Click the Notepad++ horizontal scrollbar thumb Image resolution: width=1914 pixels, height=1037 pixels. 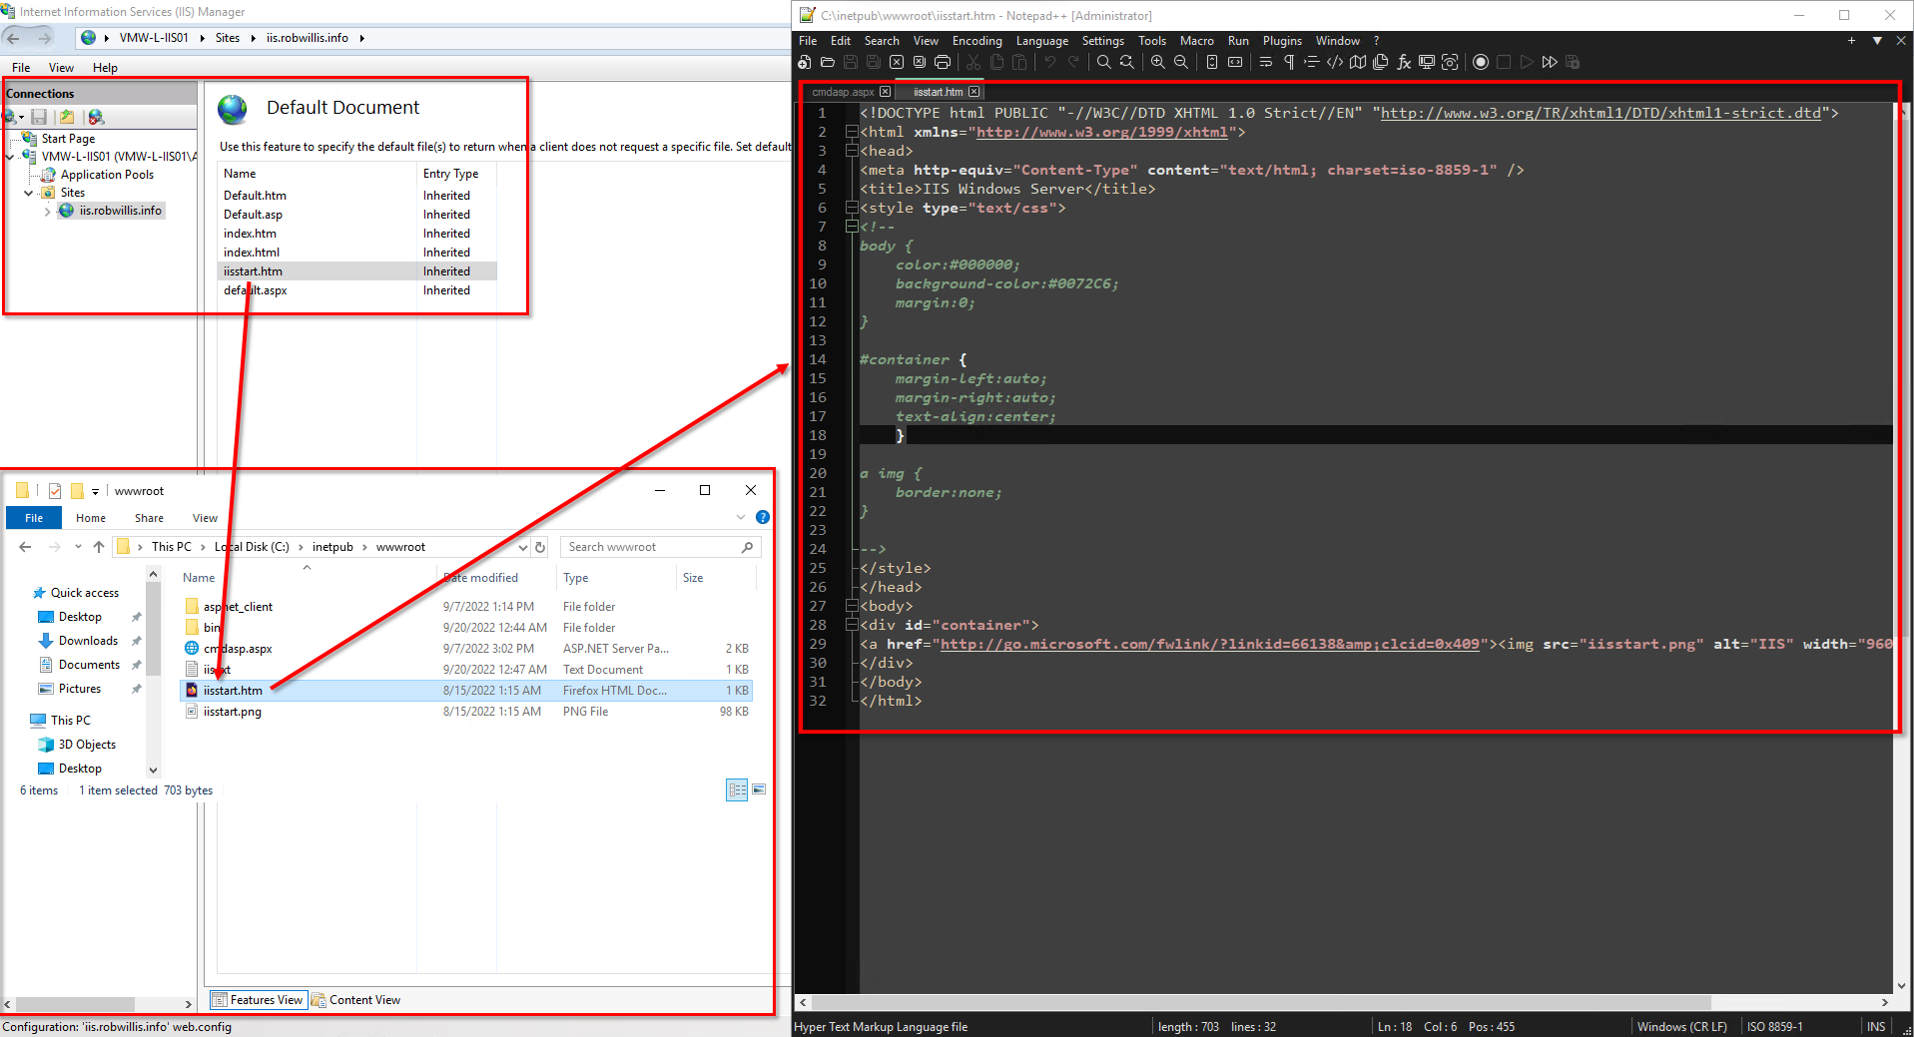pyautogui.click(x=1261, y=1002)
